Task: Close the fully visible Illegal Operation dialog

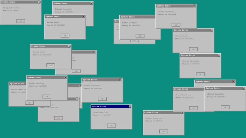Action: [219, 55]
